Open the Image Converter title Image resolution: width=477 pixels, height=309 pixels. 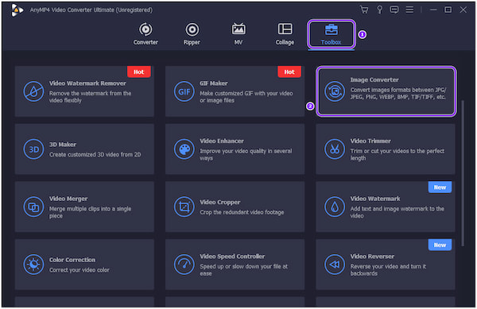pyautogui.click(x=374, y=80)
